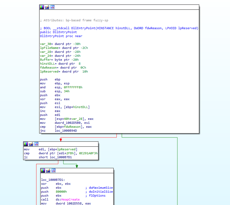Click jump target loc_1000B94D

[66, 131]
